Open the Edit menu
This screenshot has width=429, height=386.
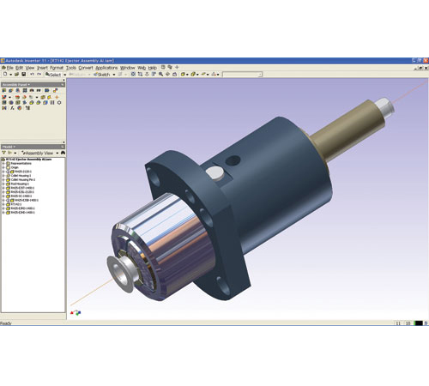click(x=19, y=68)
